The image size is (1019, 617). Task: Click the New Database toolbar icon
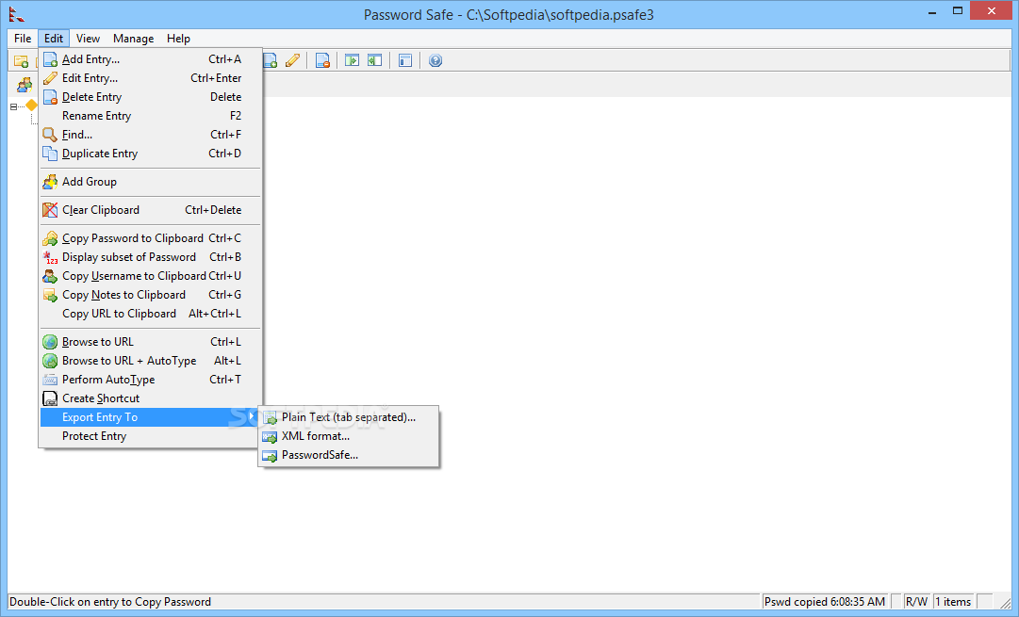(x=21, y=61)
